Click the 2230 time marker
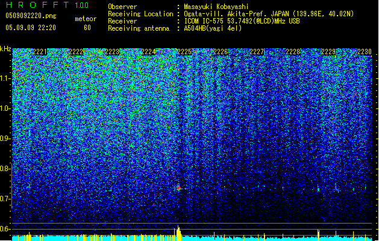This screenshot has width=379, height=241. 365,52
